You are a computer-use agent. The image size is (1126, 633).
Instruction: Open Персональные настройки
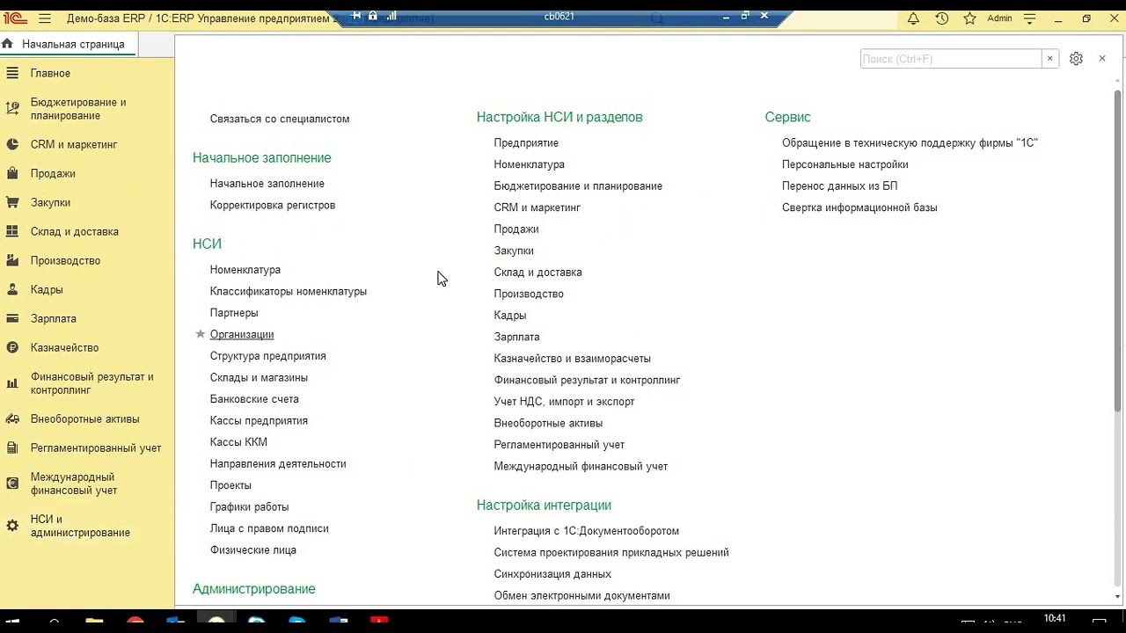click(x=845, y=164)
